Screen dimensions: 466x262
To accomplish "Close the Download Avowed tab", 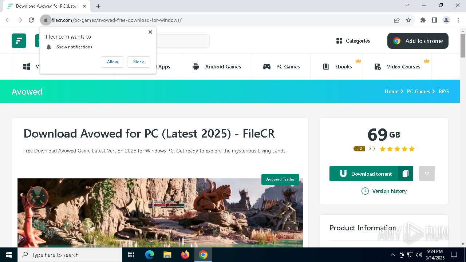I will point(84,6).
